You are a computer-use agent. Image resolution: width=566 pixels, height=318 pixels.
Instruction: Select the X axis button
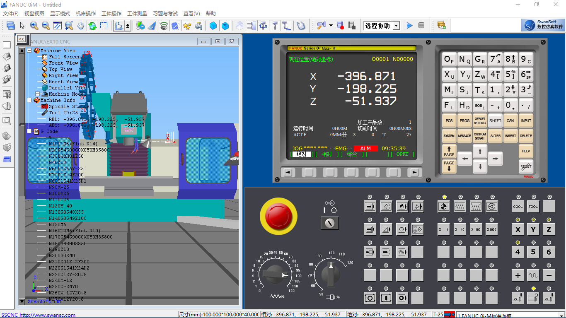pyautogui.click(x=518, y=229)
